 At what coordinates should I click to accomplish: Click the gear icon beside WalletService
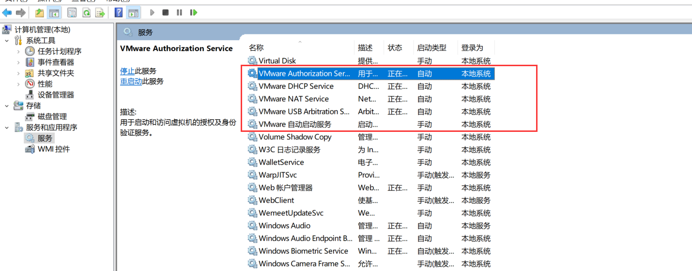pyautogui.click(x=252, y=162)
